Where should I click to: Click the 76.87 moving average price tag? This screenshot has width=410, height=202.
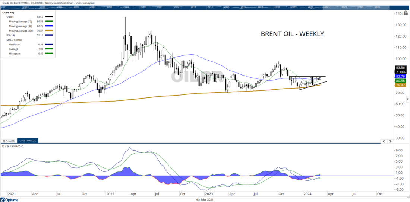[401, 85]
